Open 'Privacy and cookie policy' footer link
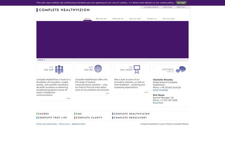225x150 pixels. coord(46,124)
